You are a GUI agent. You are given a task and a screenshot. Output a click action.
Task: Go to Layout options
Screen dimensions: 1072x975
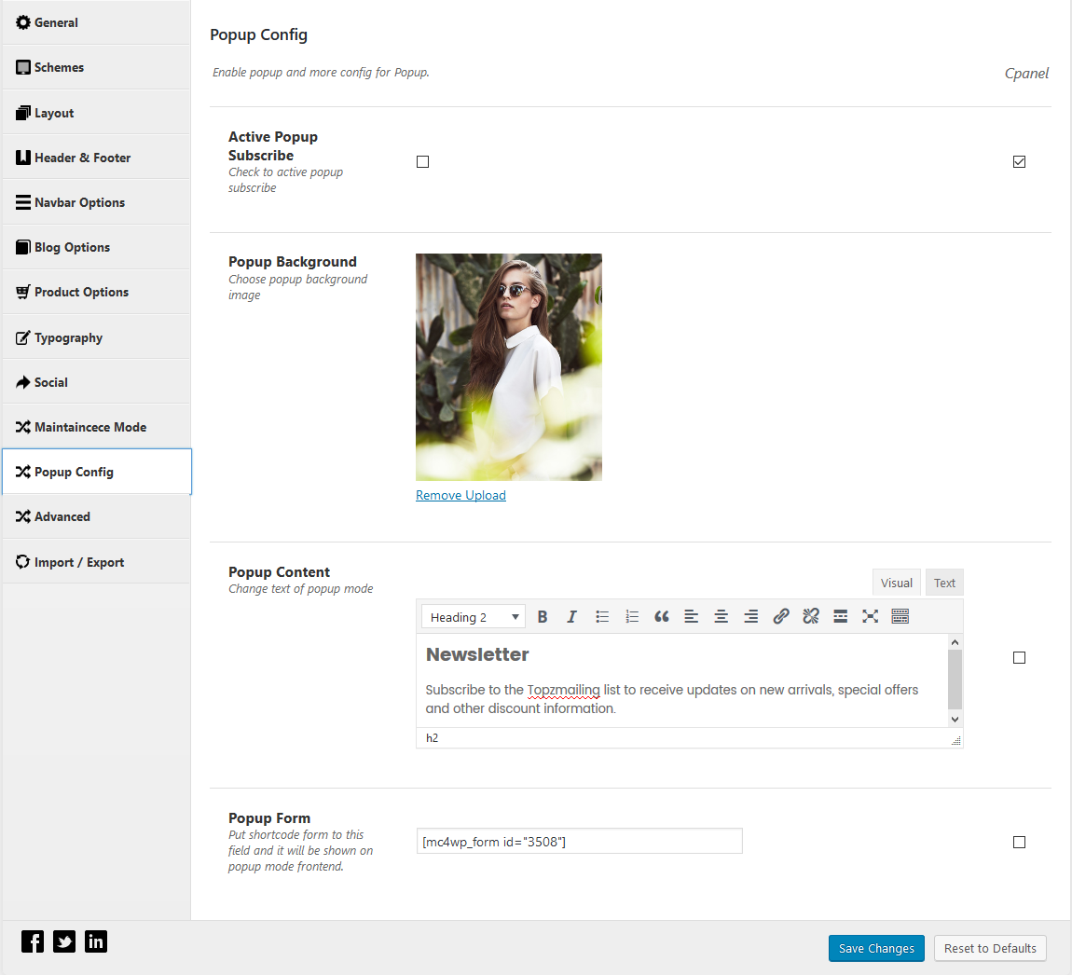(96, 113)
